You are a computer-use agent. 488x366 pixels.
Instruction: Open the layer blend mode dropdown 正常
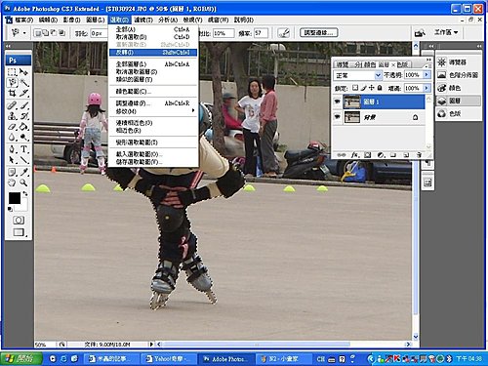point(357,75)
